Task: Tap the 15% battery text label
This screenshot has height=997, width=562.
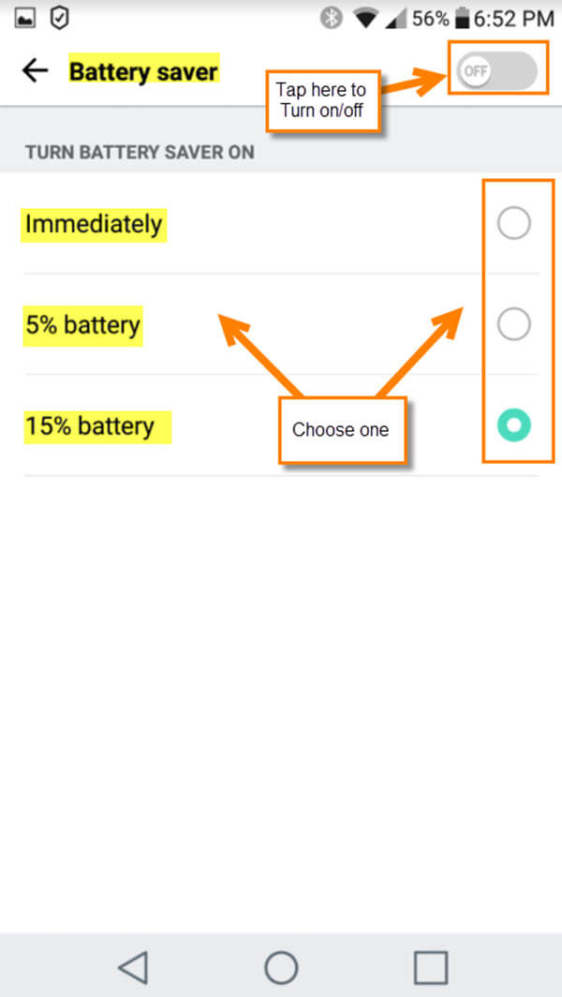Action: (x=96, y=426)
